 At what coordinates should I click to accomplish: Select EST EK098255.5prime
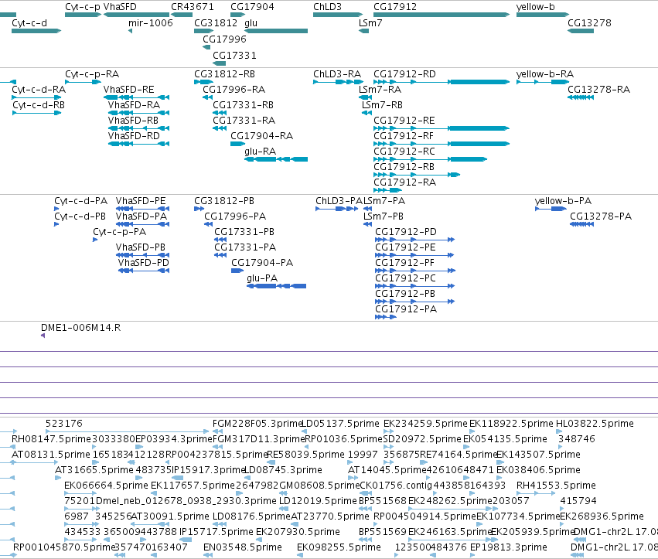coord(339,547)
